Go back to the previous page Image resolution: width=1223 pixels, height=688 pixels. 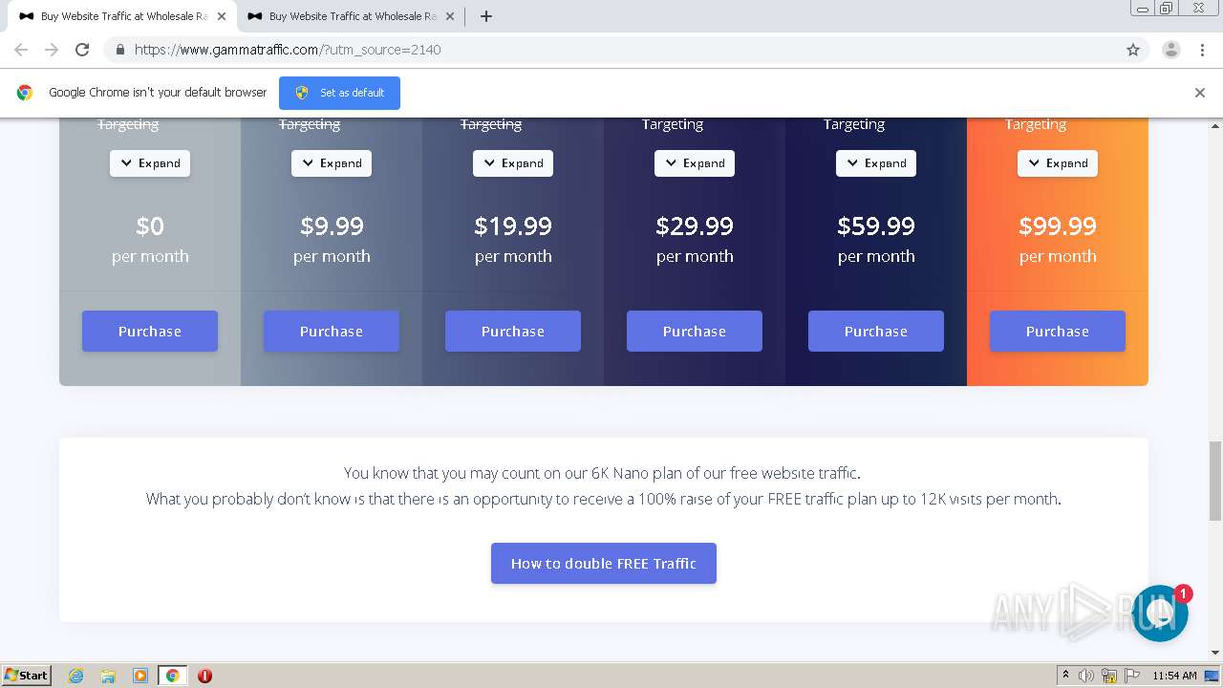pos(21,50)
